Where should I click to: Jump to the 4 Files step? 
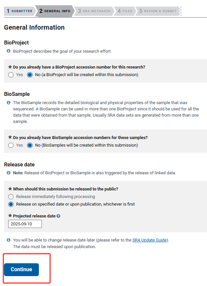(x=125, y=11)
